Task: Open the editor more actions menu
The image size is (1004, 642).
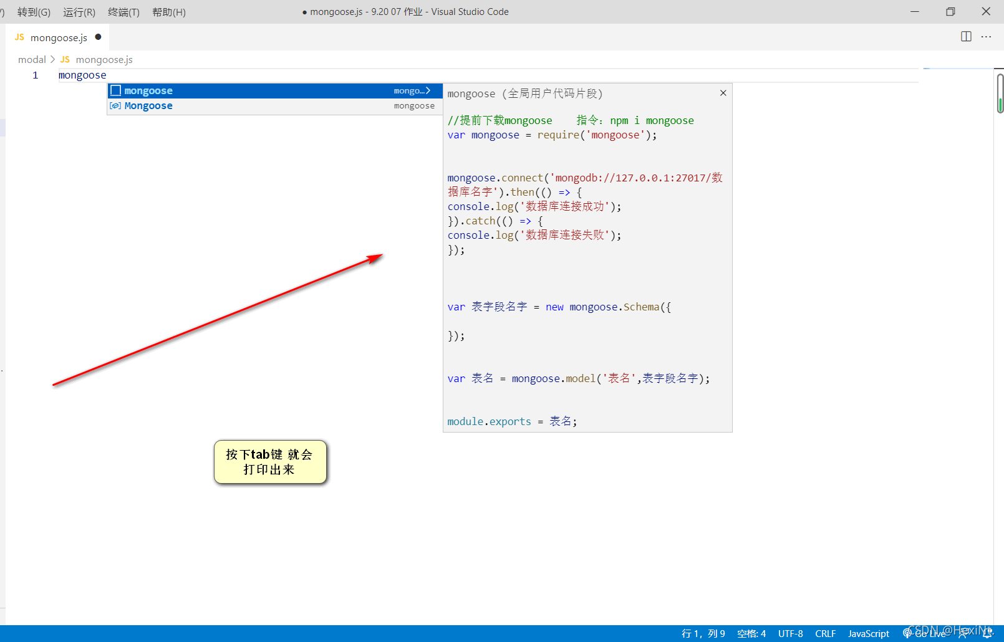Action: [986, 37]
